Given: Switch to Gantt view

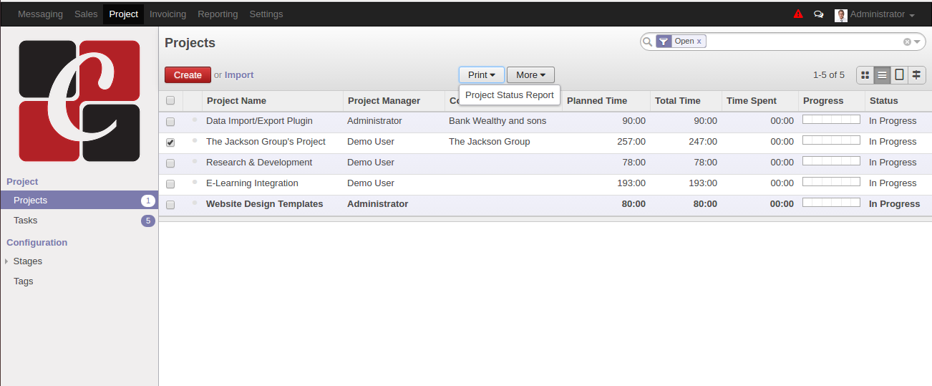Looking at the screenshot, I should [x=916, y=75].
